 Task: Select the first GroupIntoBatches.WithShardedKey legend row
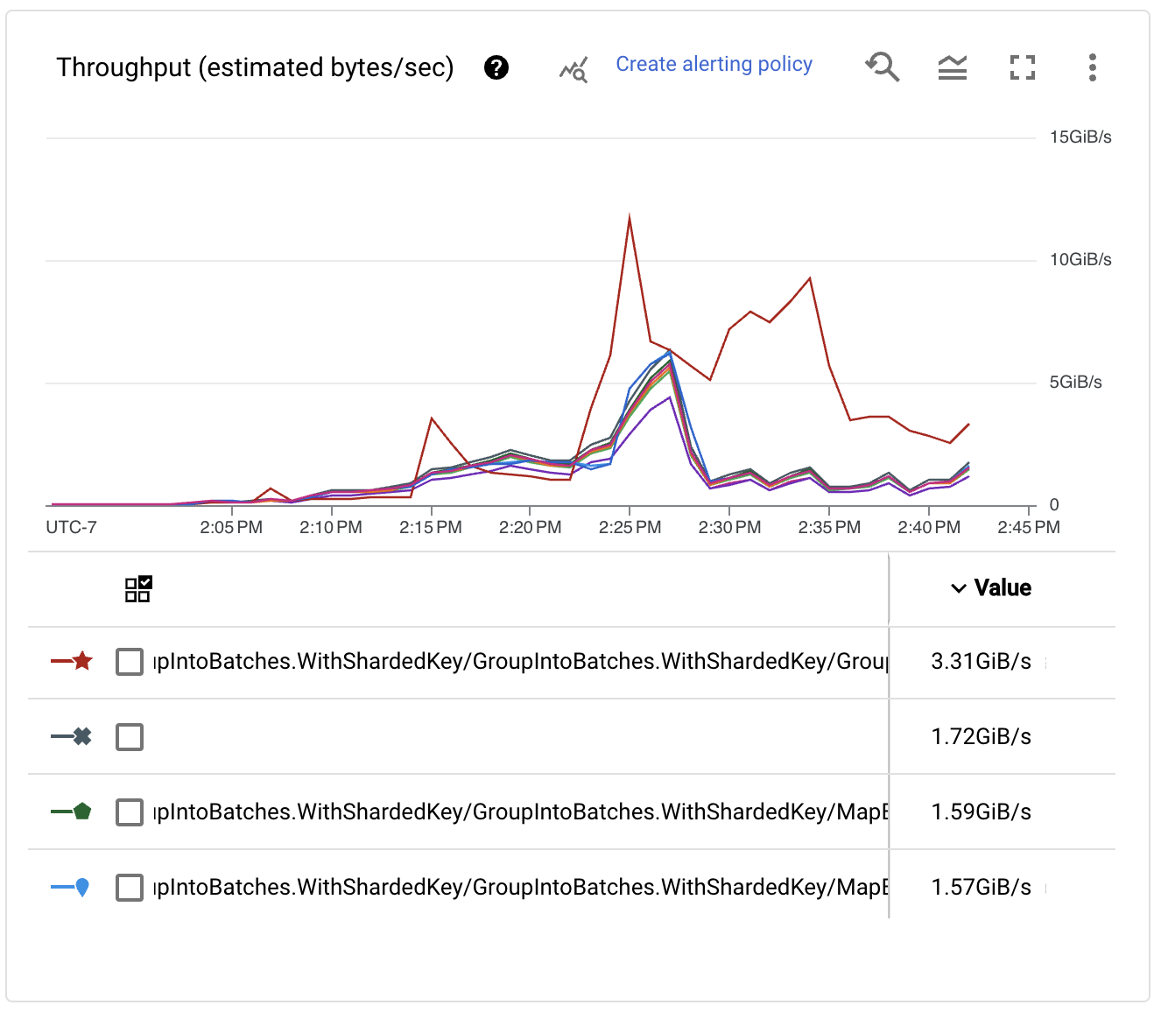(x=520, y=662)
